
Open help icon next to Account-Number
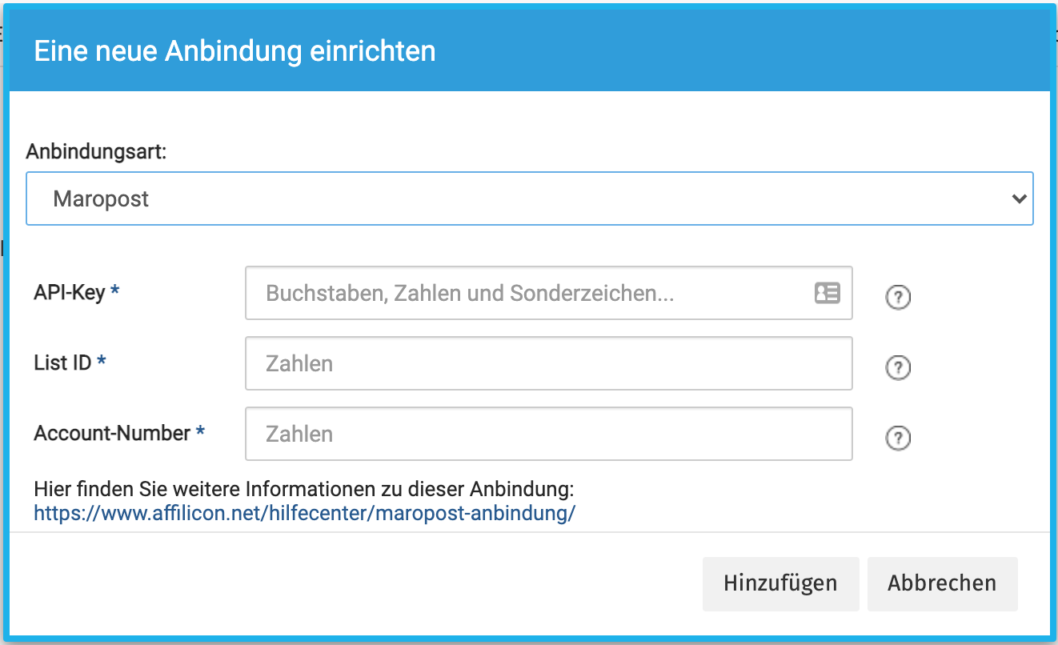898,438
